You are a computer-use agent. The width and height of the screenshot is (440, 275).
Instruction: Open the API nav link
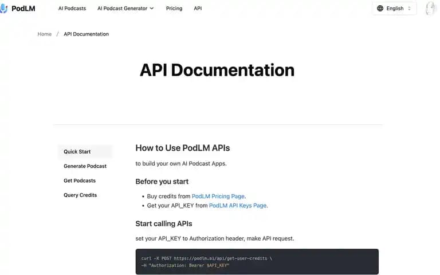tap(198, 9)
